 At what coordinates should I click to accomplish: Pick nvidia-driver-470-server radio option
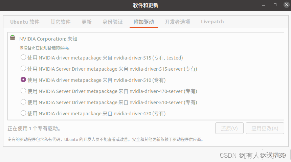[x=23, y=91]
